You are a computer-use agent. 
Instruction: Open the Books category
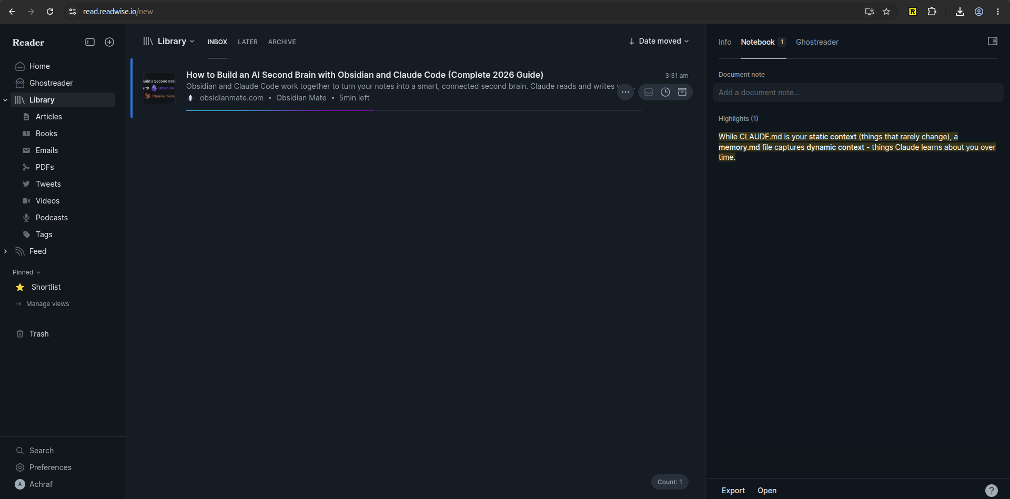pyautogui.click(x=46, y=134)
